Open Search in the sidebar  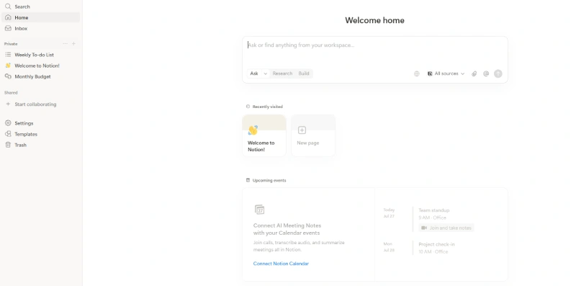(x=40, y=6)
